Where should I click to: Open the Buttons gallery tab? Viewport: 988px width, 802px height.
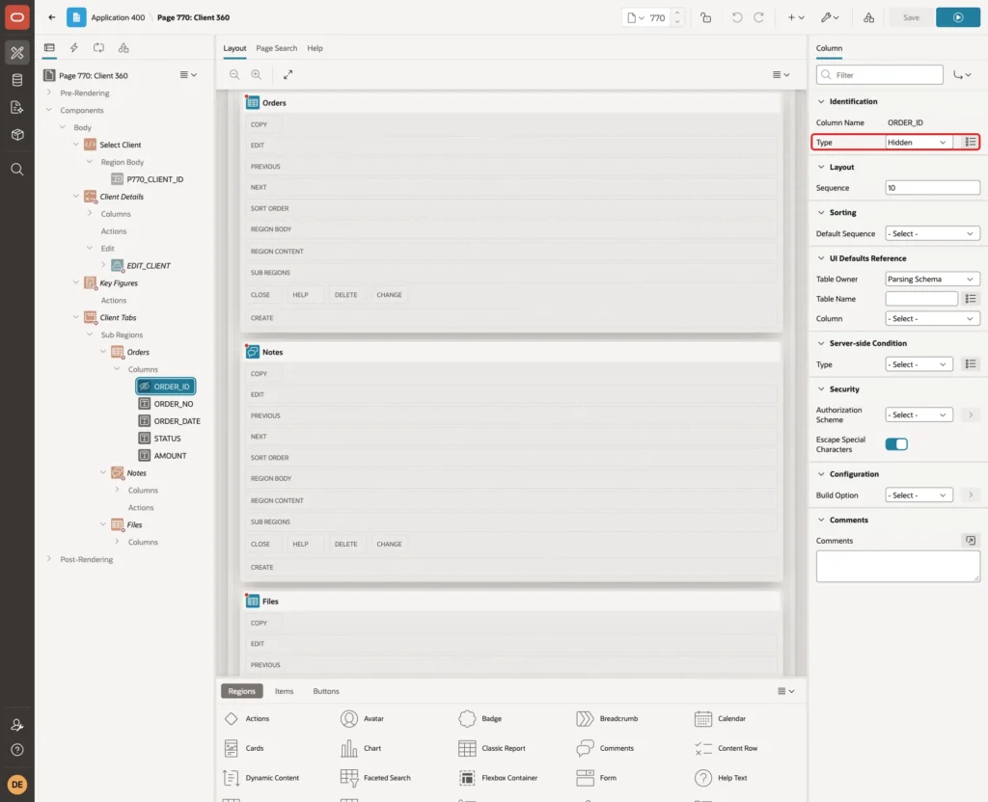coord(326,691)
